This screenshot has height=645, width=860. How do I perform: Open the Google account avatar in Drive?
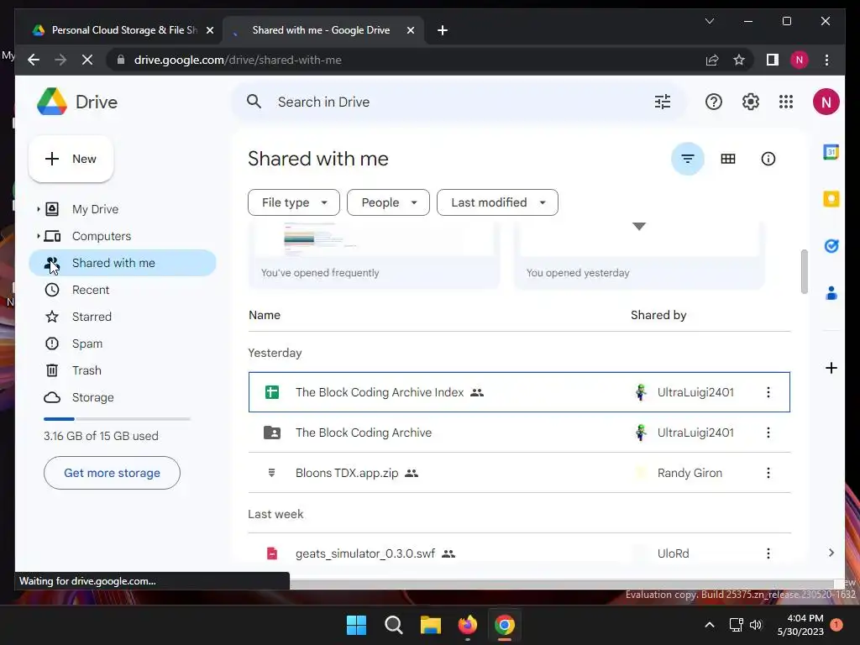(826, 102)
